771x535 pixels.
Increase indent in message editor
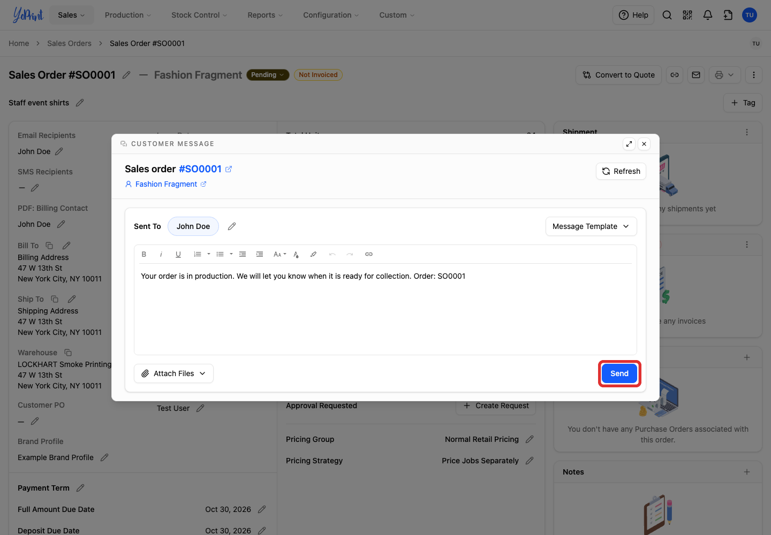pyautogui.click(x=260, y=254)
